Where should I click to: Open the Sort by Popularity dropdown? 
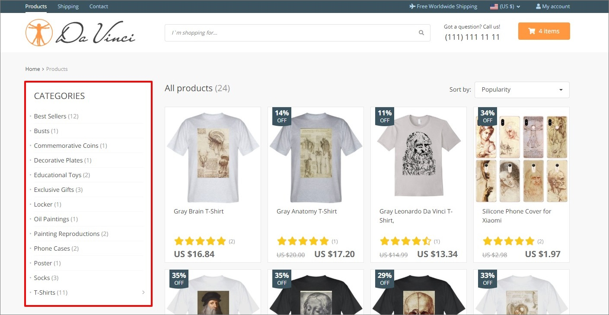pos(522,90)
